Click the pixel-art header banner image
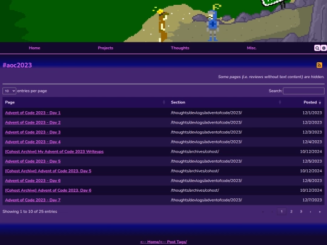327x245 pixels. click(163, 21)
